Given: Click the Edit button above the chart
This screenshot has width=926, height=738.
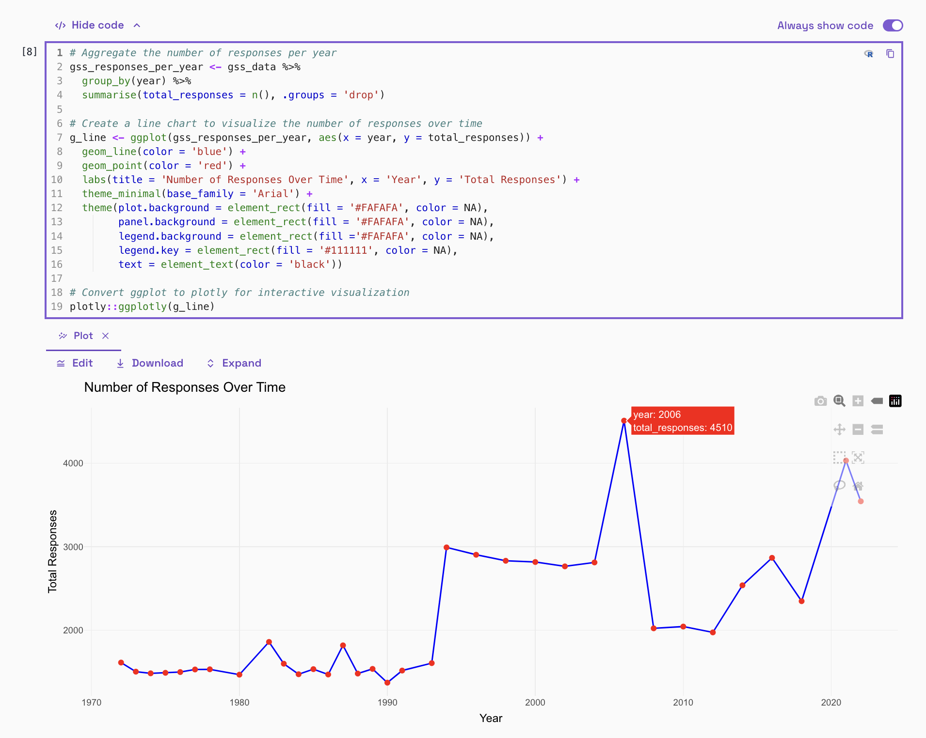Looking at the screenshot, I should click(x=75, y=363).
